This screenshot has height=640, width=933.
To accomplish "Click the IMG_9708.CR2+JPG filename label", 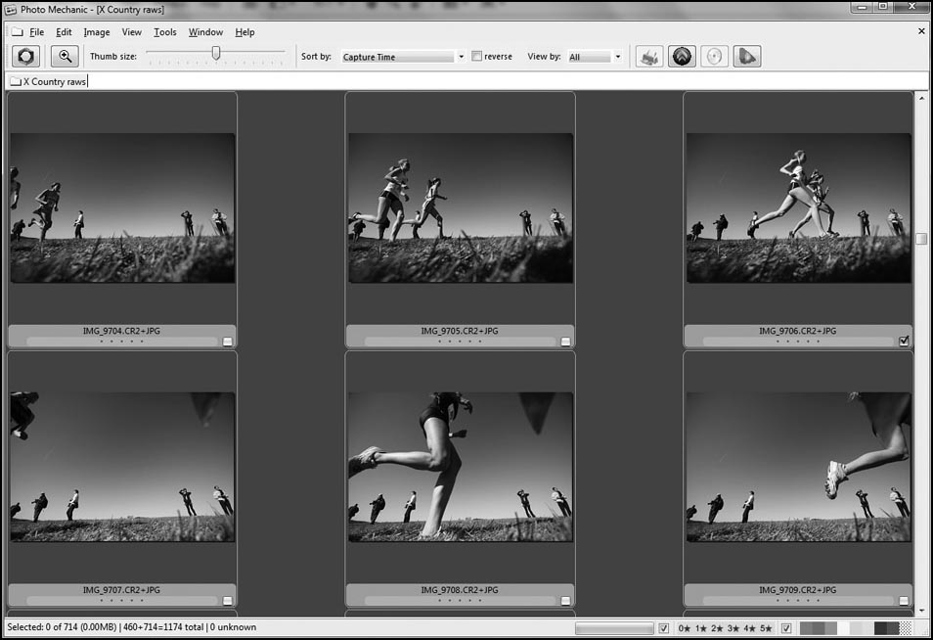I will (460, 589).
